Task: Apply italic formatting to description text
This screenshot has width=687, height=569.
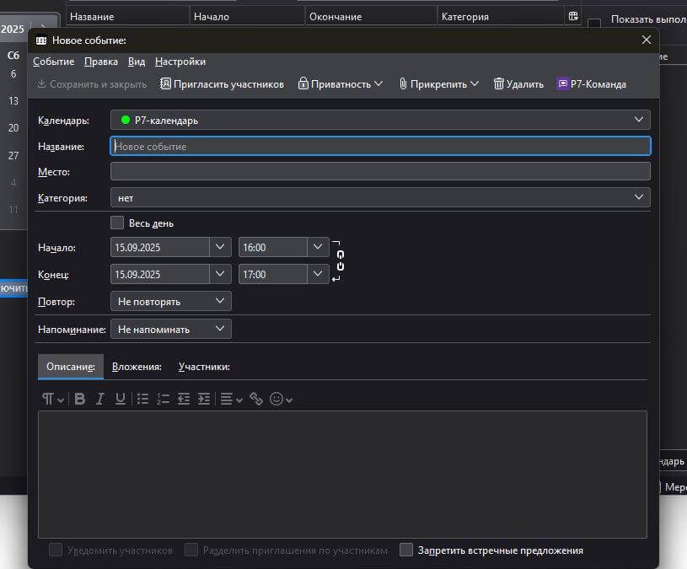Action: [x=100, y=399]
